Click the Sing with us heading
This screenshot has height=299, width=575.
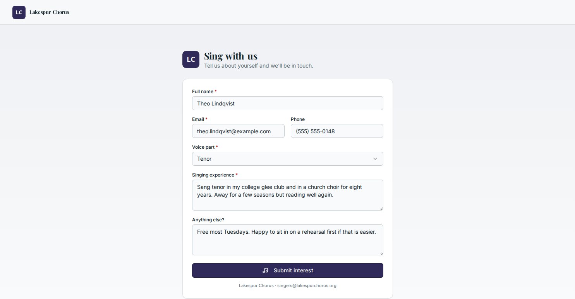tap(231, 56)
